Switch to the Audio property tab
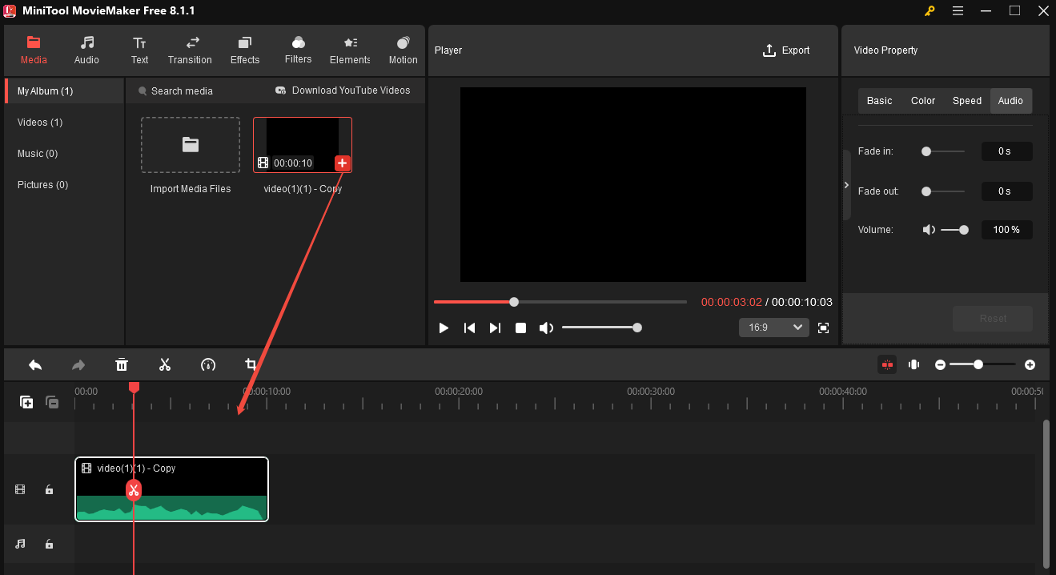The width and height of the screenshot is (1056, 575). [x=1010, y=101]
